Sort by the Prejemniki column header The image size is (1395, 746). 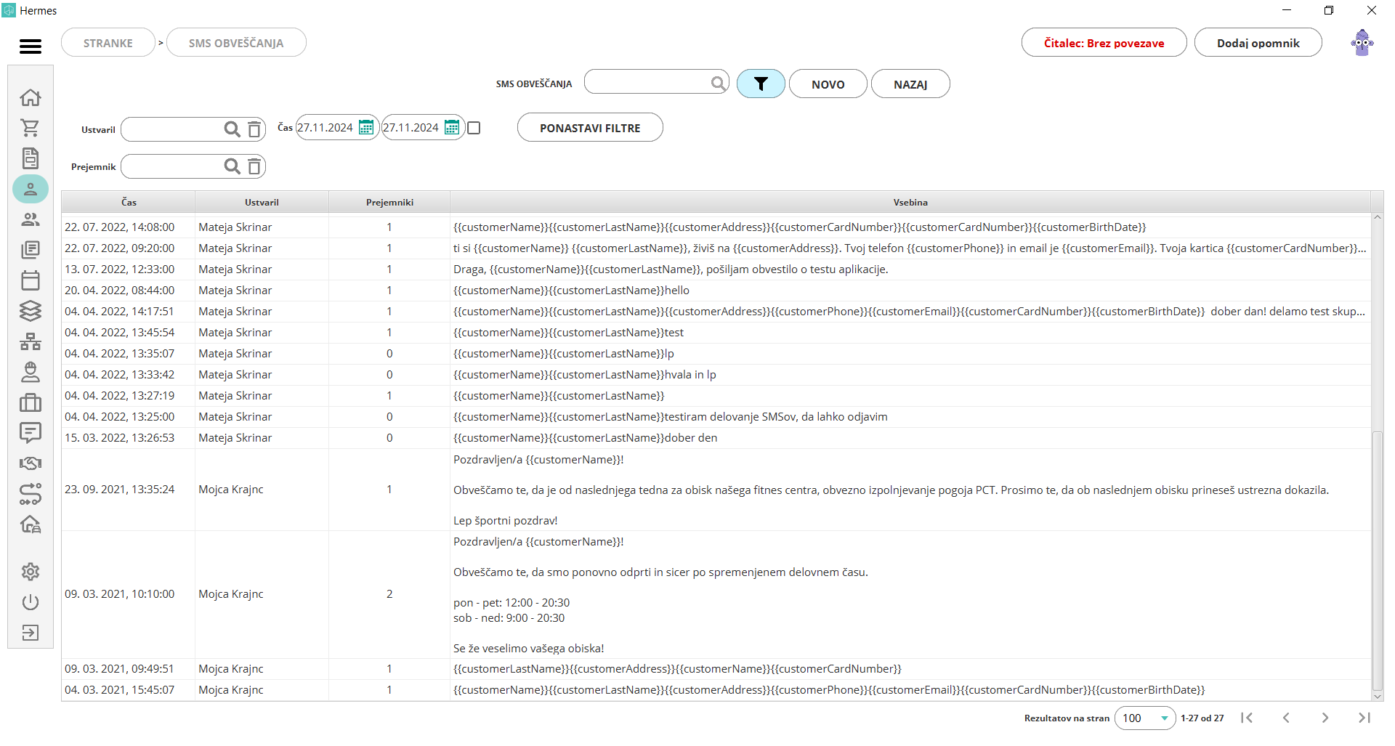tap(389, 202)
